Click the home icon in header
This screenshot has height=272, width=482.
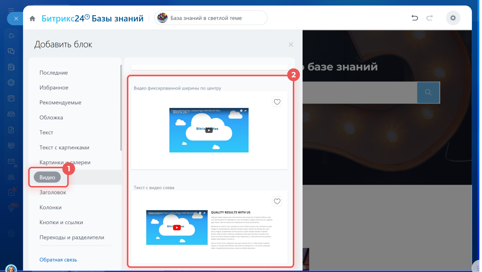tap(32, 19)
